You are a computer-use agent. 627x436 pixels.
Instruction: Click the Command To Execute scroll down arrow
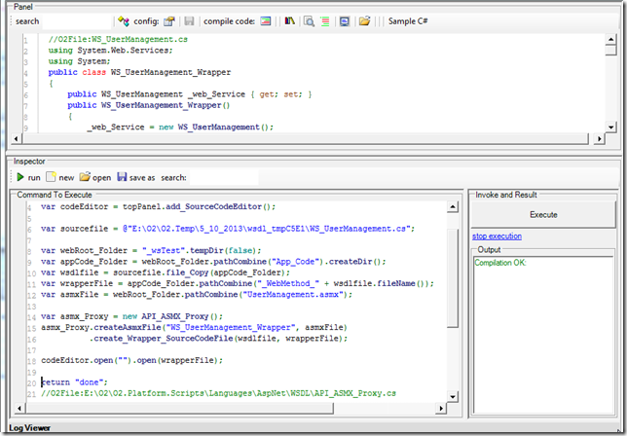click(453, 396)
